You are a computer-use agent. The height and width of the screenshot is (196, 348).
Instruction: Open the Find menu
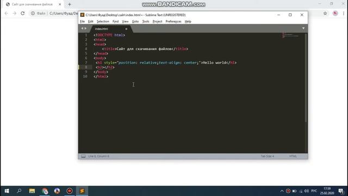tap(115, 22)
